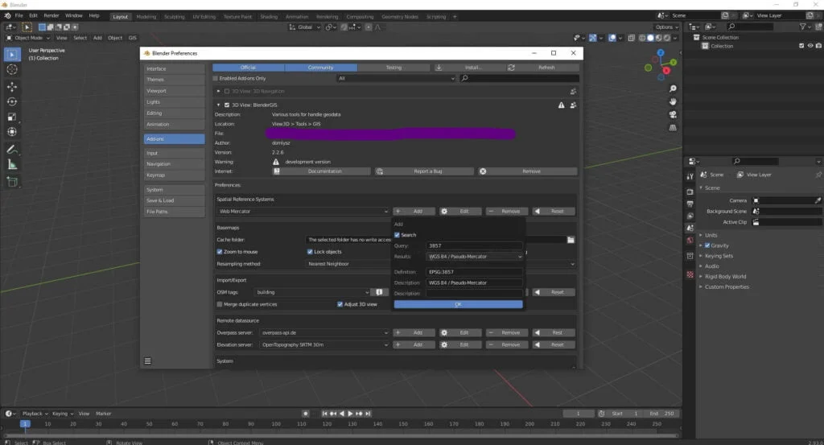The height and width of the screenshot is (445, 824).
Task: Select the Measure tool
Action: tap(12, 165)
